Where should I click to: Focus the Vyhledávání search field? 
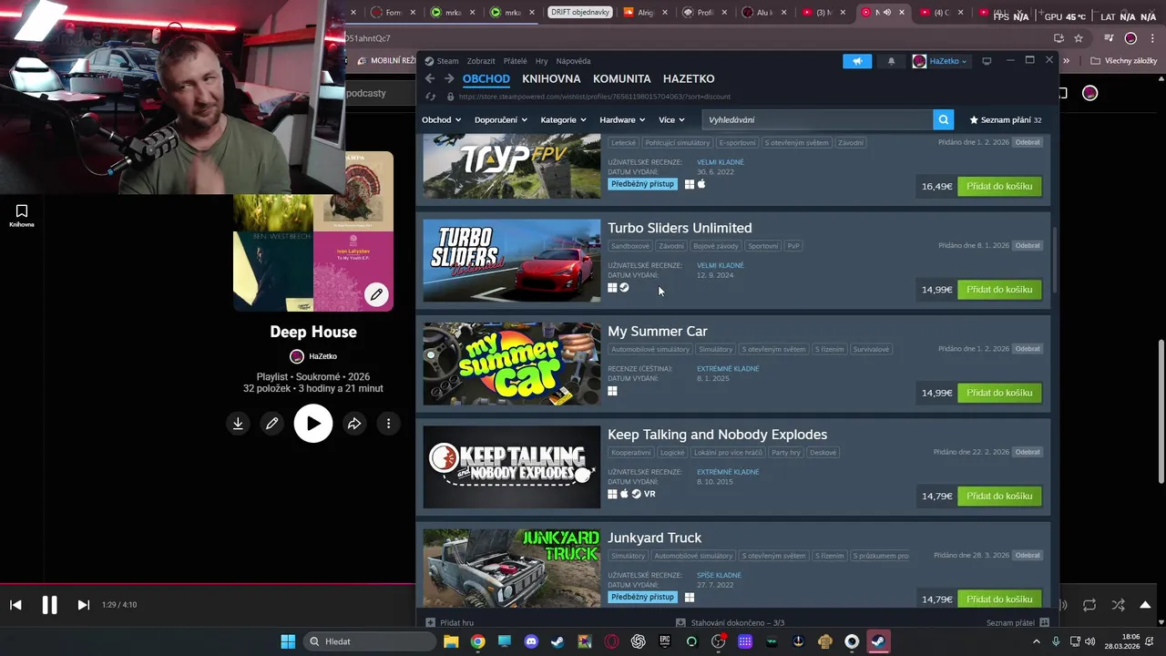point(817,119)
